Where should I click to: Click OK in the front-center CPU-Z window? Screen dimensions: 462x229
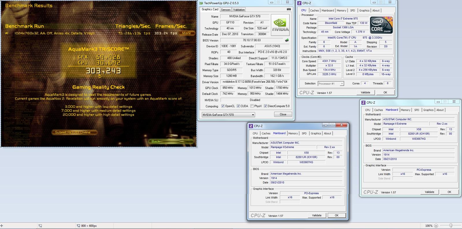tap(336, 215)
